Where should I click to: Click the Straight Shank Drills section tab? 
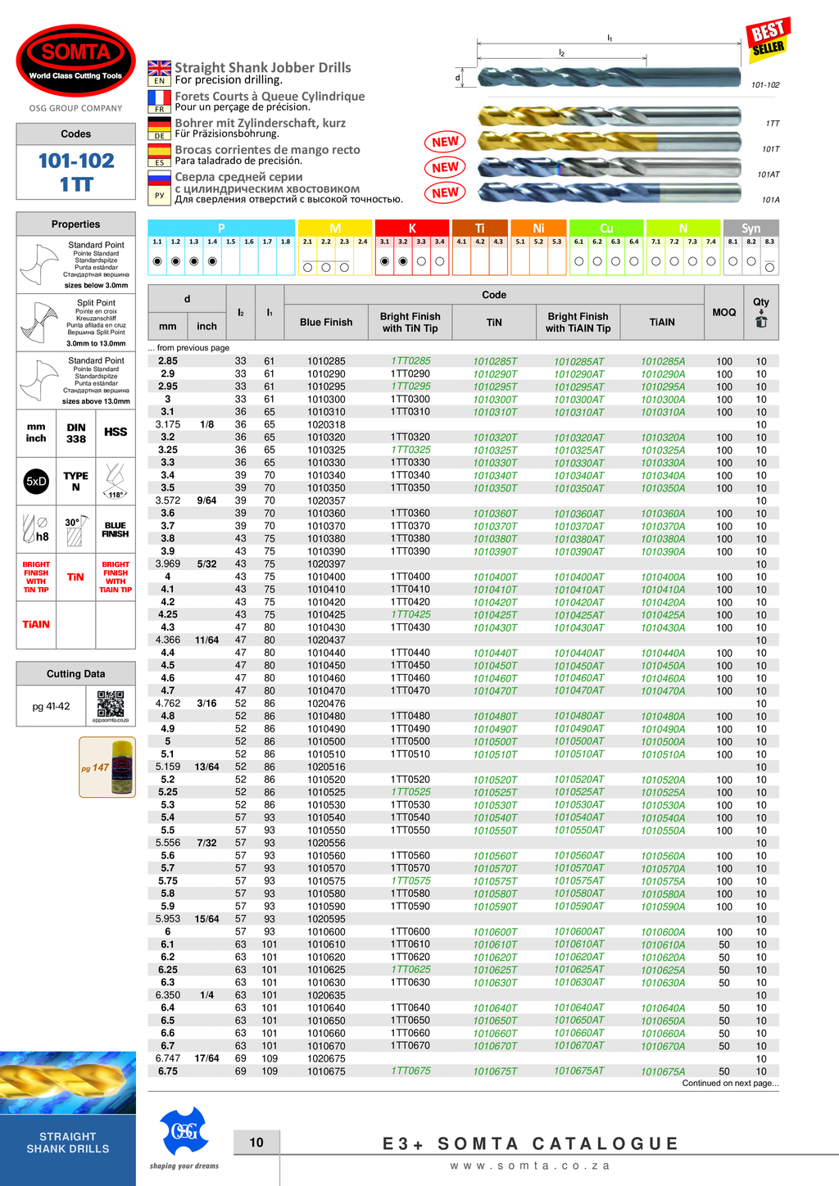(x=68, y=1143)
